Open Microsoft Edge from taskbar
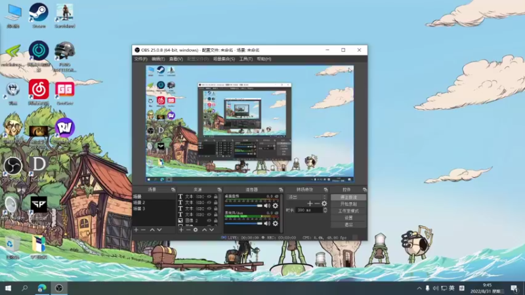This screenshot has width=525, height=295. pos(42,288)
